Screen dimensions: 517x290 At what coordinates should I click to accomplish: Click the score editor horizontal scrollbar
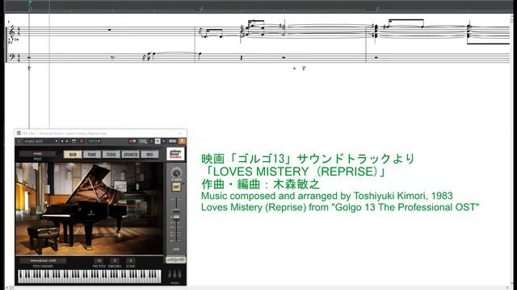257,288
